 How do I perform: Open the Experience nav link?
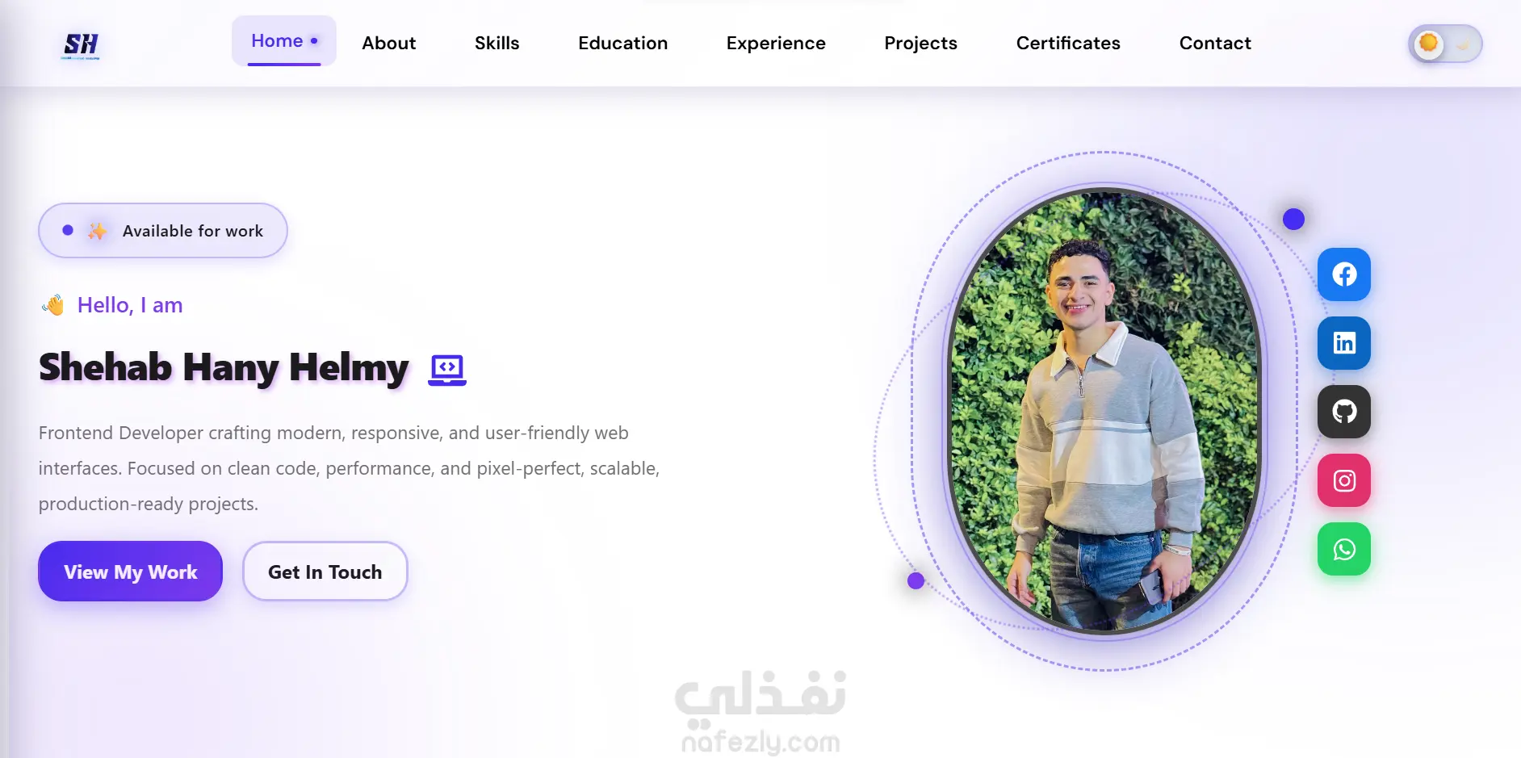tap(776, 43)
